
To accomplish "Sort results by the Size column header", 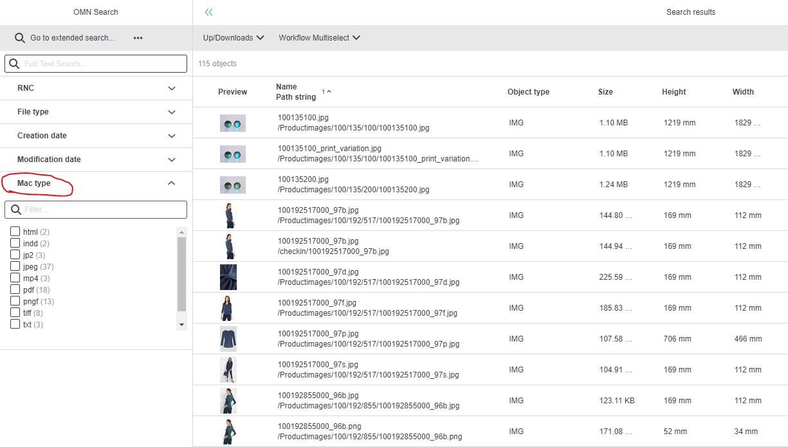I will pyautogui.click(x=605, y=92).
